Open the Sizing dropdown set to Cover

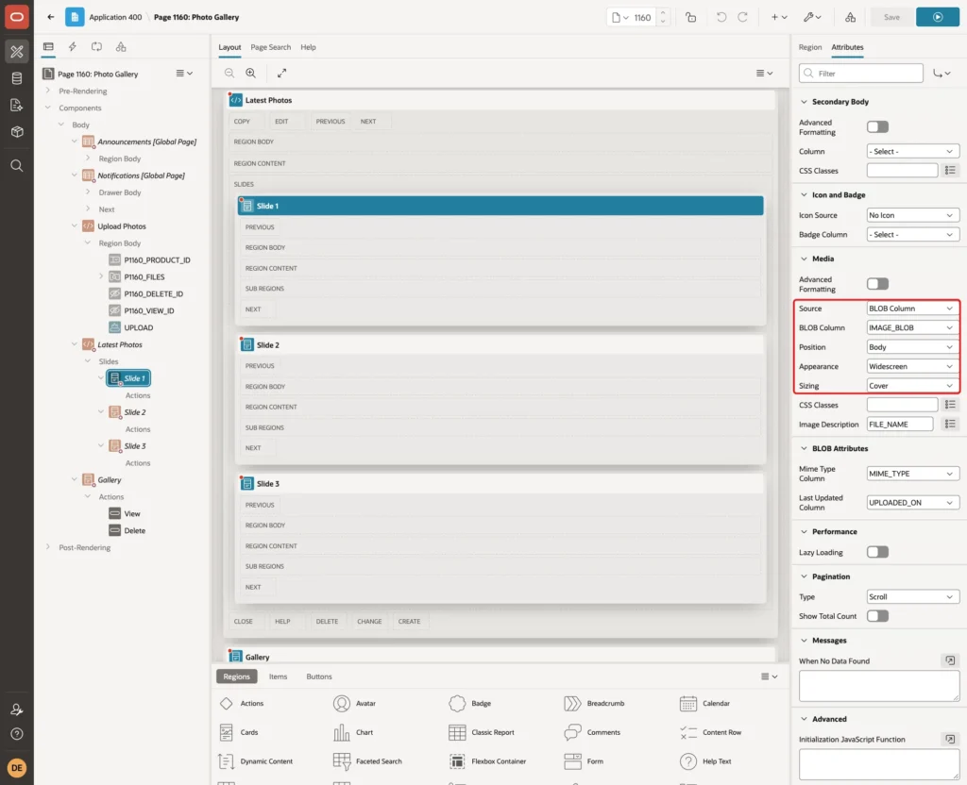pos(912,386)
